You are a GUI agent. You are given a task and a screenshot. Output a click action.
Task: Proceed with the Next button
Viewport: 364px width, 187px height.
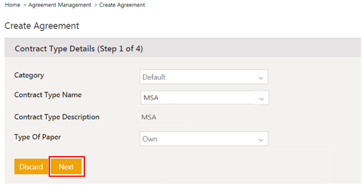[x=66, y=167]
